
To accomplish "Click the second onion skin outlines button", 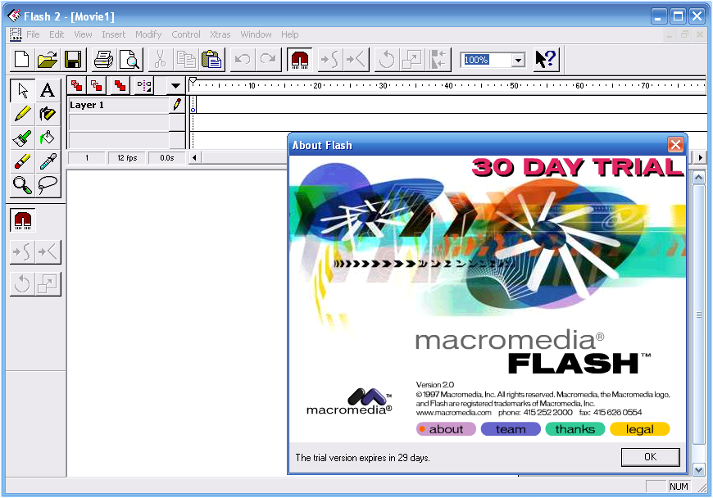I will point(97,85).
